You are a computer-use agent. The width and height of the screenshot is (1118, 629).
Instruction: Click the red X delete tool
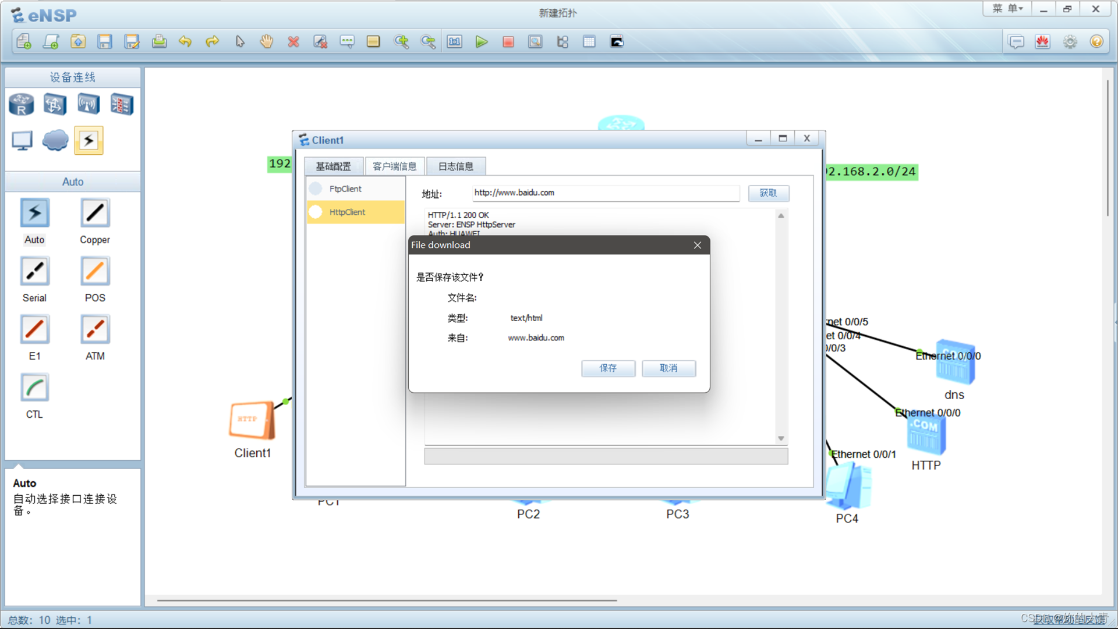click(293, 42)
